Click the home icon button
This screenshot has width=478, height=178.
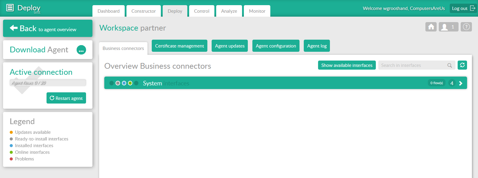coord(431,27)
